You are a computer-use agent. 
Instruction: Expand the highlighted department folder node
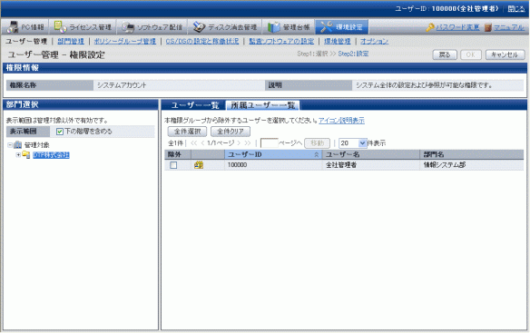[18, 155]
